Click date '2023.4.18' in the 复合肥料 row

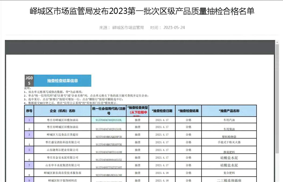[162, 173]
